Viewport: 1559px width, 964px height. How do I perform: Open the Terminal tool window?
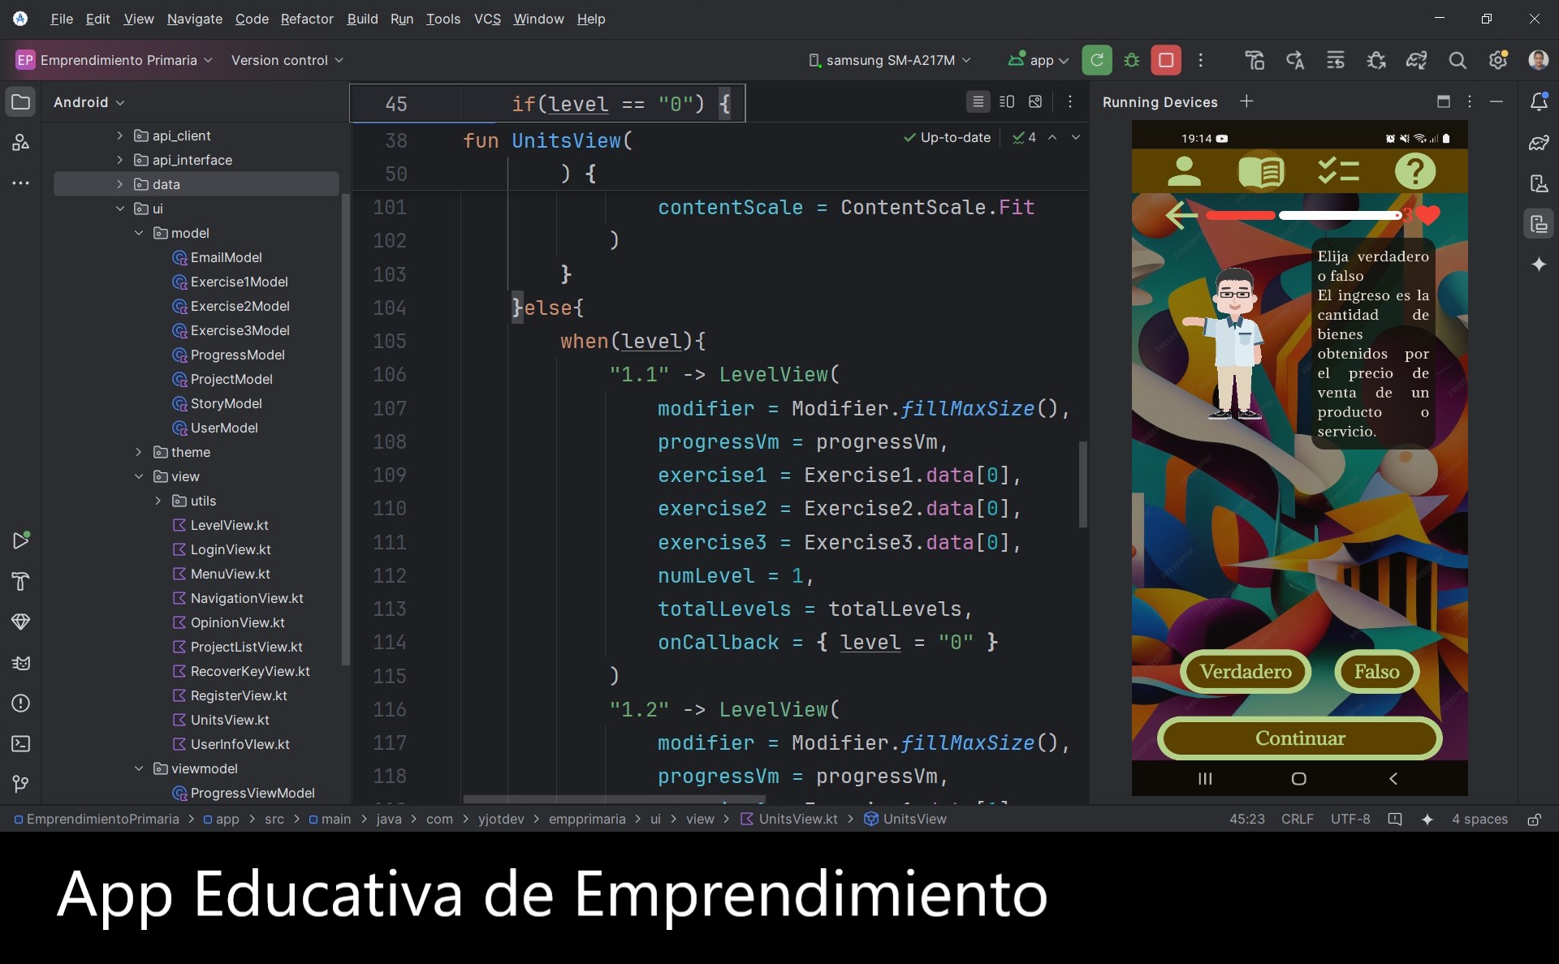pyautogui.click(x=21, y=744)
